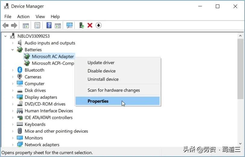
Task: Expand the DVD/CD-ROM drives category
Action: tap(13, 104)
